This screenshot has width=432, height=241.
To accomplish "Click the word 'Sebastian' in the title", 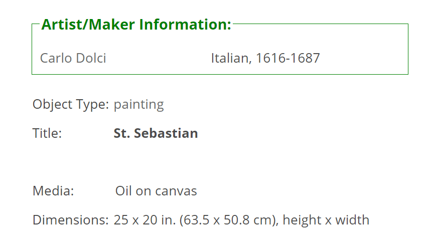I will pos(166,133).
